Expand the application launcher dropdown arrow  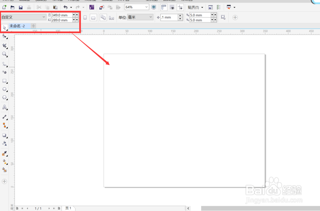pos(235,8)
